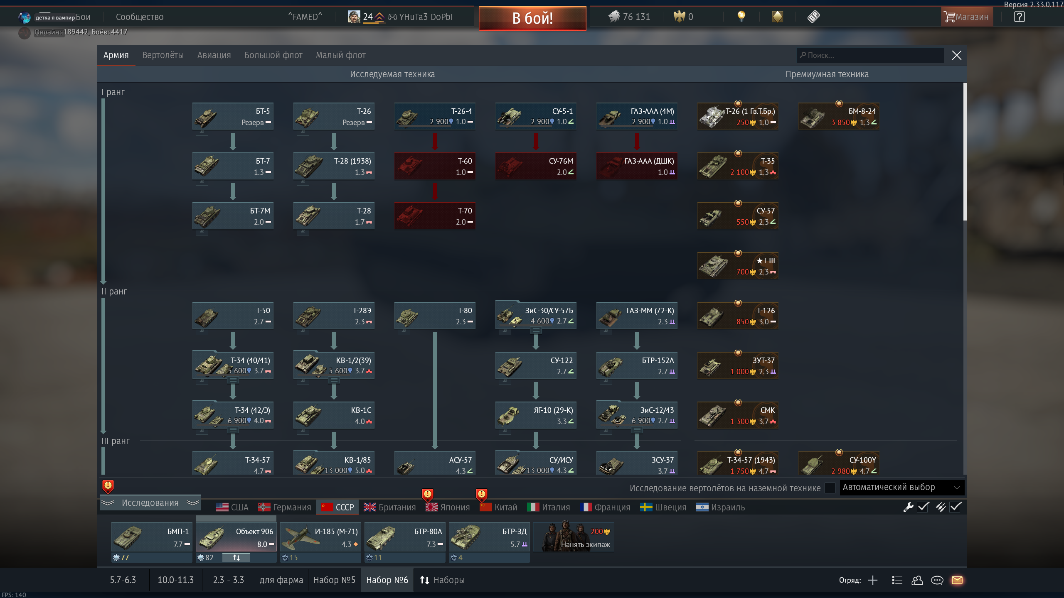Open the chat bubble icon
The height and width of the screenshot is (598, 1064).
(x=937, y=580)
